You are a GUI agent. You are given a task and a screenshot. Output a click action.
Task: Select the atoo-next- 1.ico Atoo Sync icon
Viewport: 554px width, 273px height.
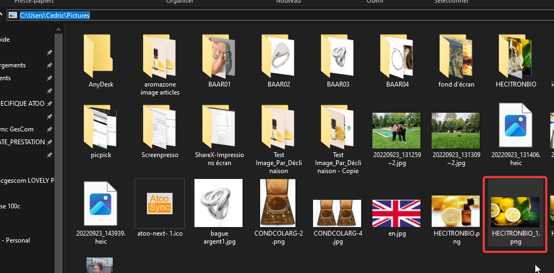click(160, 203)
